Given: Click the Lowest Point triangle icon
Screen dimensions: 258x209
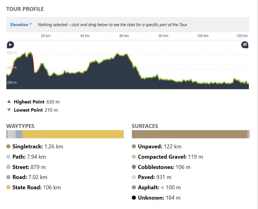Looking at the screenshot, I should point(9,110).
